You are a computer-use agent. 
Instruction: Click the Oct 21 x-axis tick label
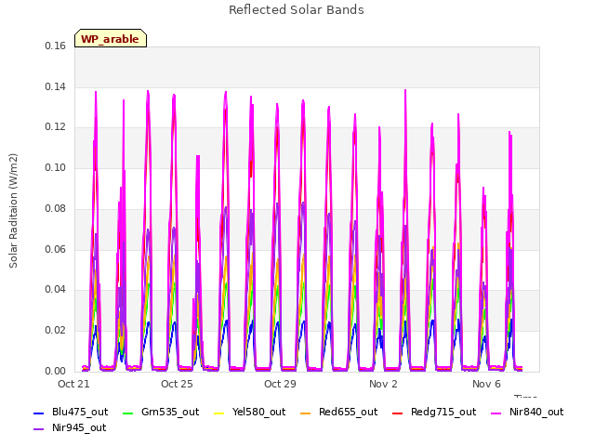[x=73, y=384]
